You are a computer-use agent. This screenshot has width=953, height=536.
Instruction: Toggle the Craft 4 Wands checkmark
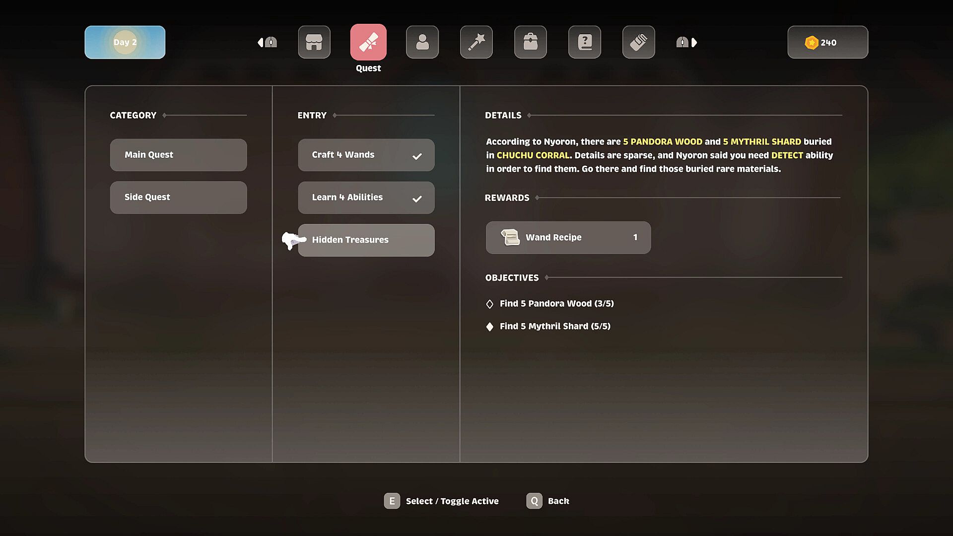click(416, 156)
